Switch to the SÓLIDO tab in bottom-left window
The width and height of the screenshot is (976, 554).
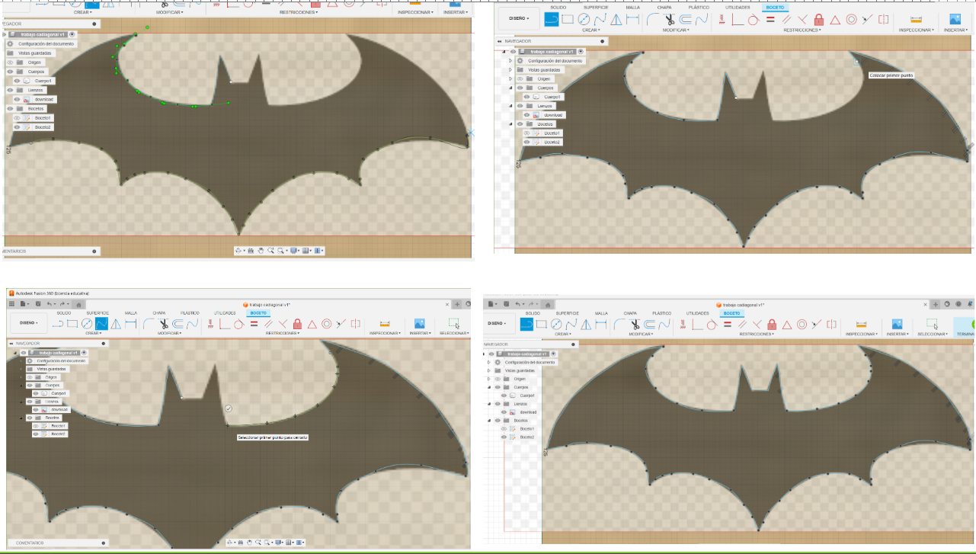tap(64, 312)
